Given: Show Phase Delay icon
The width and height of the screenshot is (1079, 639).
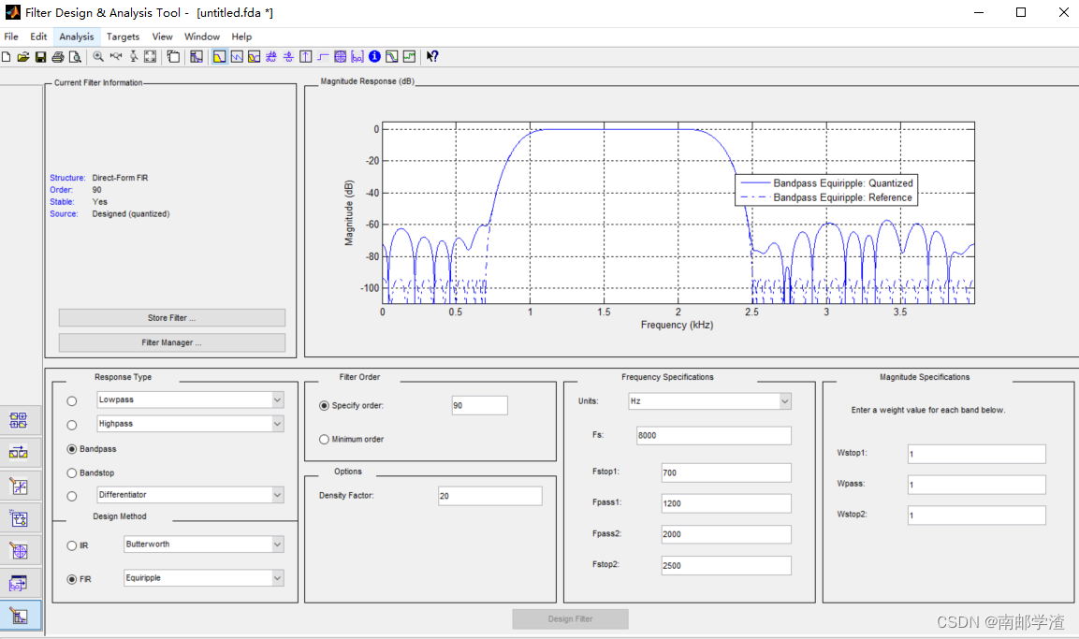Looking at the screenshot, I should coord(288,56).
